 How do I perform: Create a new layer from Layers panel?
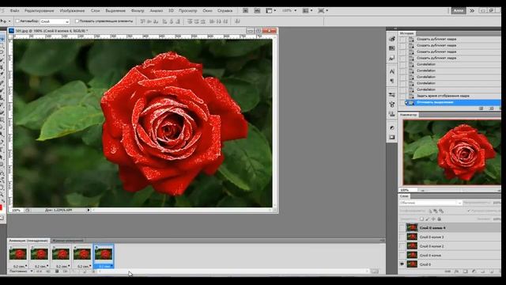click(492, 272)
